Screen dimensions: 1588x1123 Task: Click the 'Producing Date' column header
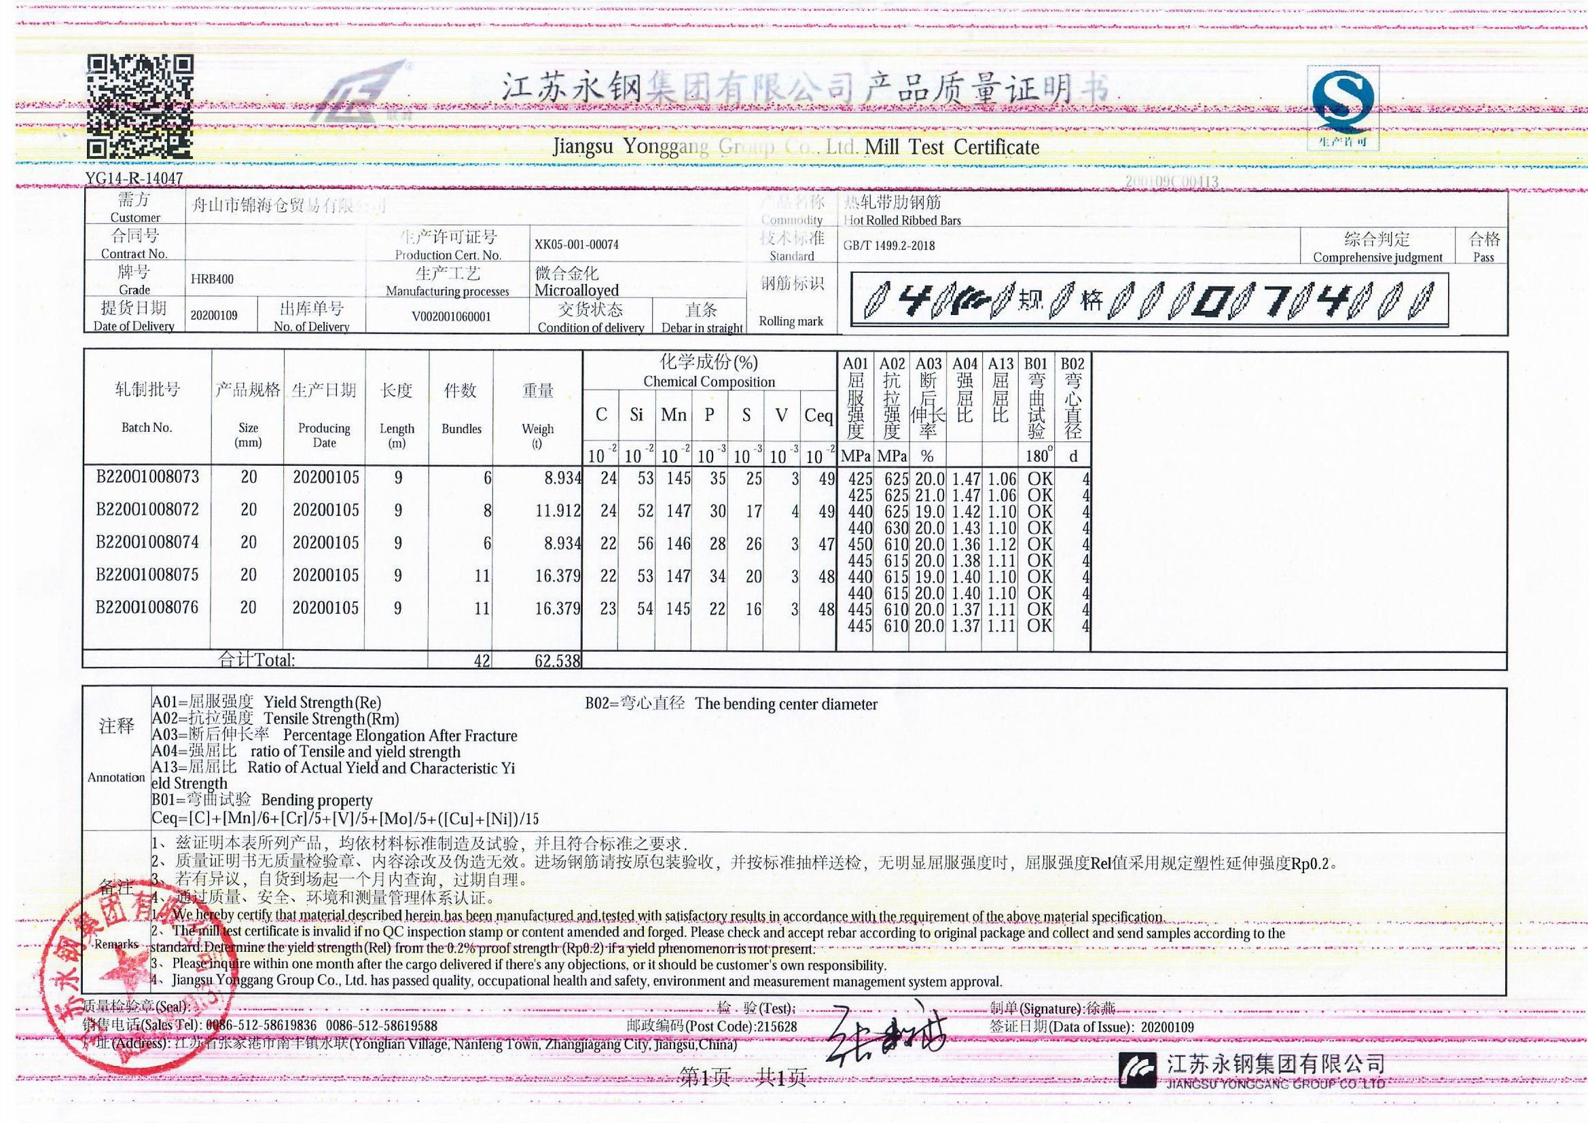[x=324, y=435]
